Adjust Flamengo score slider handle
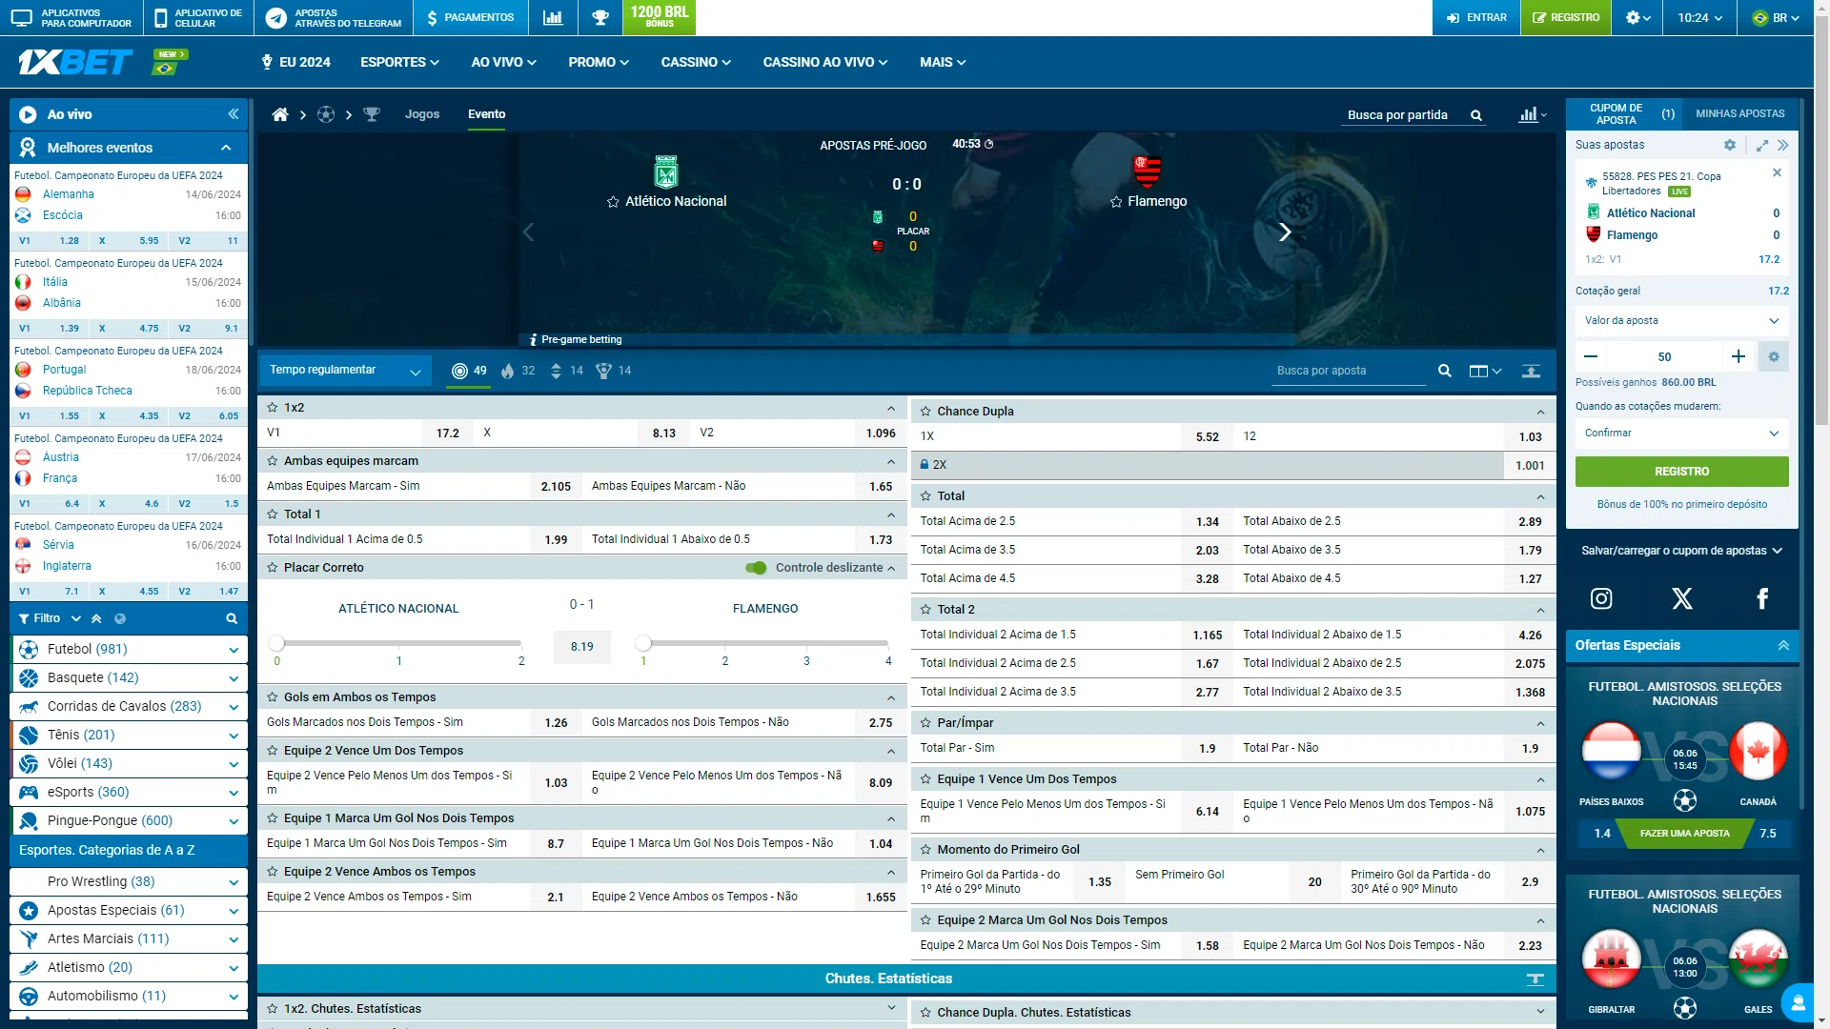The height and width of the screenshot is (1029, 1830). coord(643,643)
